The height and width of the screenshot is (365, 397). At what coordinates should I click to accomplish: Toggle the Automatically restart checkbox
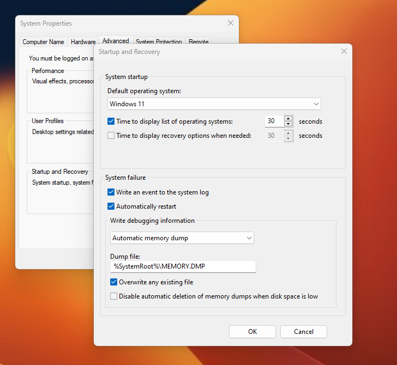pos(111,206)
